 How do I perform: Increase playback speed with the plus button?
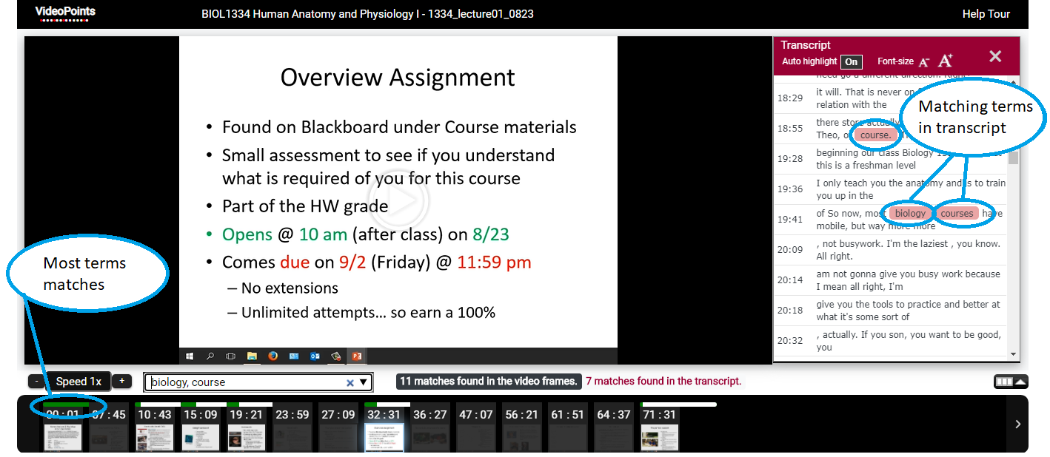[121, 381]
